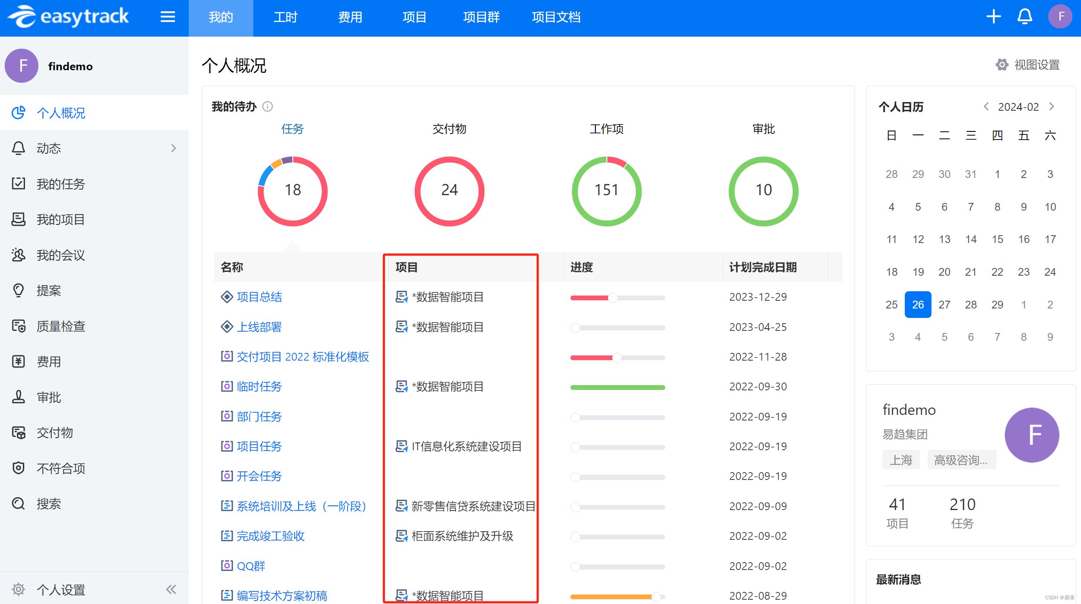Click the 高级咨询... tag
This screenshot has height=604, width=1081.
click(x=961, y=460)
